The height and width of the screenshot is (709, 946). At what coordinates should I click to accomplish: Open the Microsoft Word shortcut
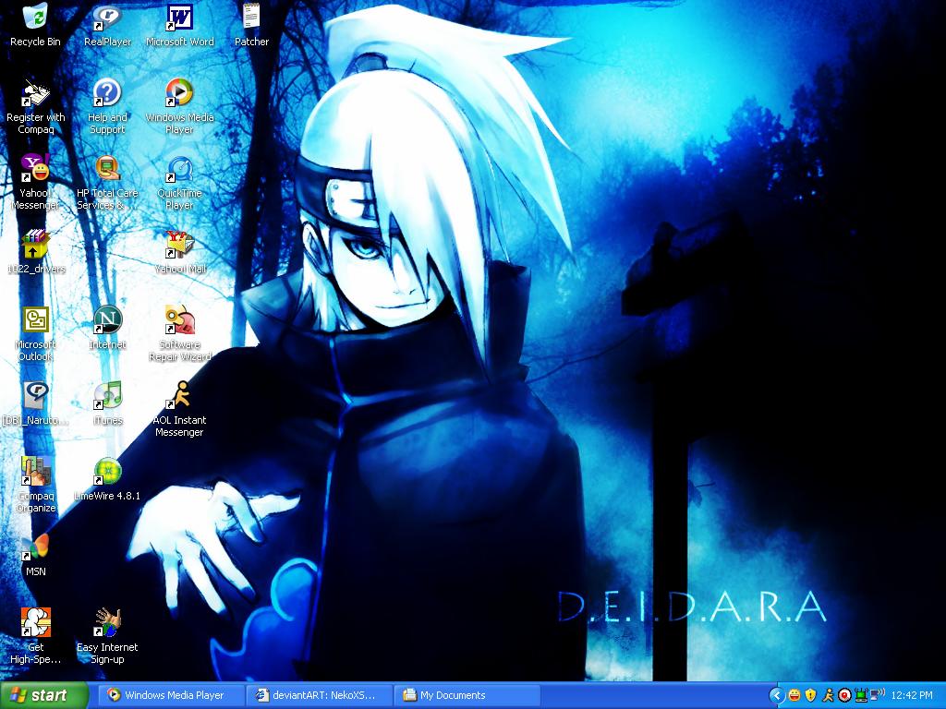[180, 25]
